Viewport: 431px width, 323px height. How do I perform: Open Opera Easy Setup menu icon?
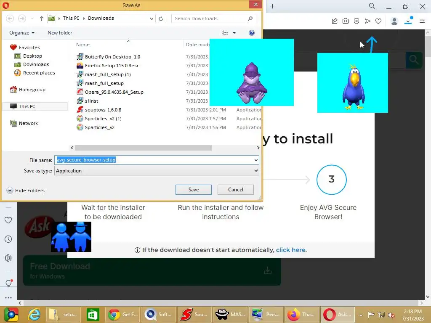pos(422,21)
